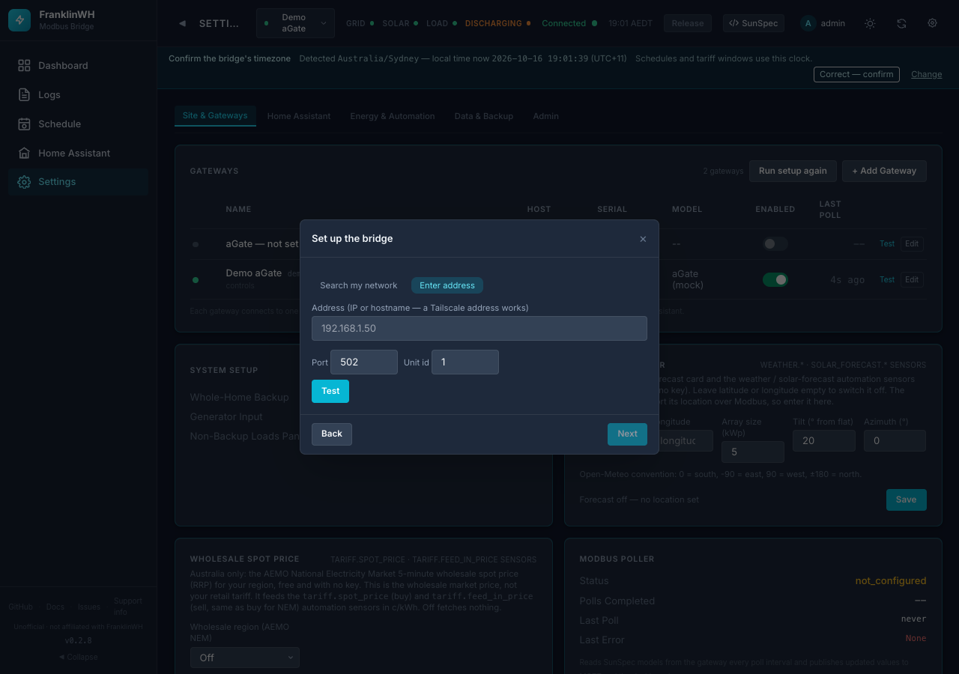Open the gear icon in the top-right header
The image size is (959, 674).
(933, 23)
